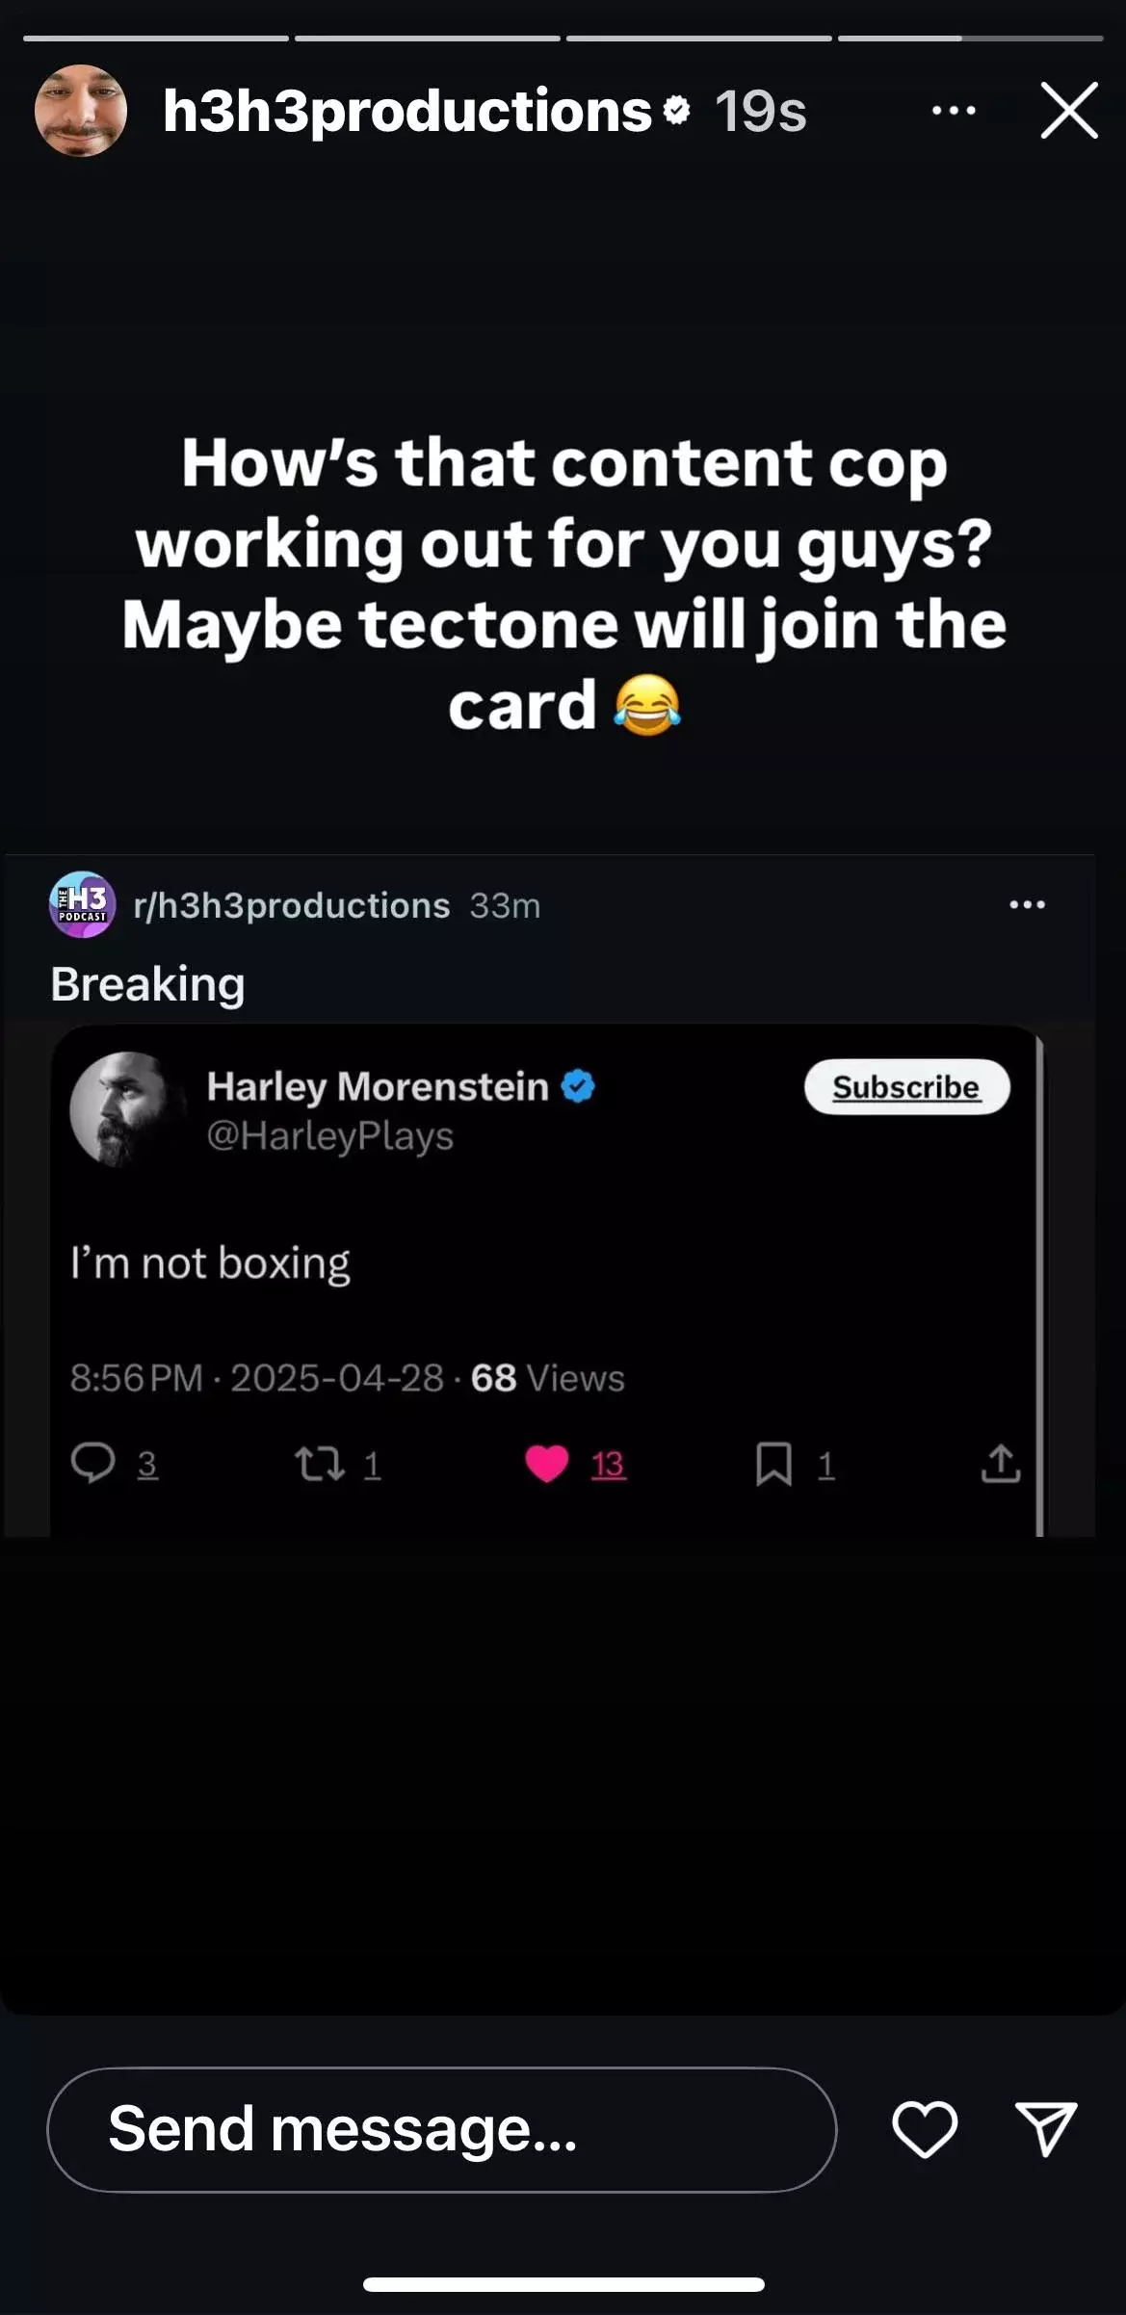This screenshot has height=2315, width=1126.
Task: Open the Reddit post three-dot menu
Action: coord(1027,904)
